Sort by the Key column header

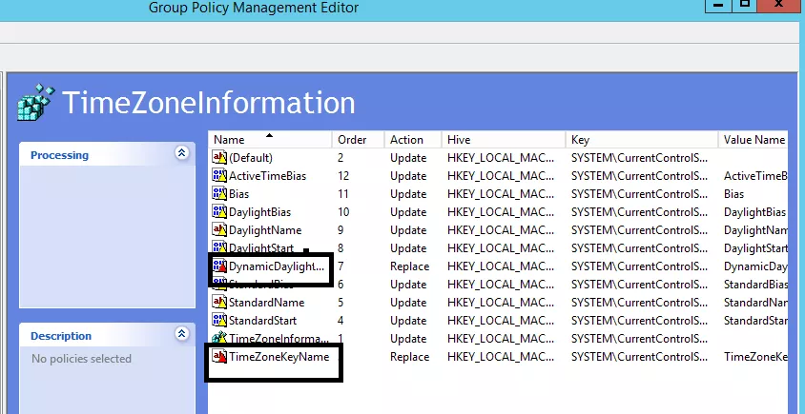[642, 139]
